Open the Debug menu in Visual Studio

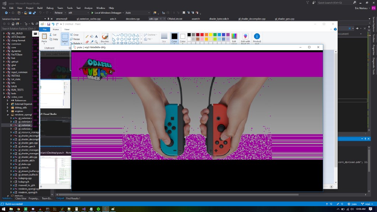point(50,8)
